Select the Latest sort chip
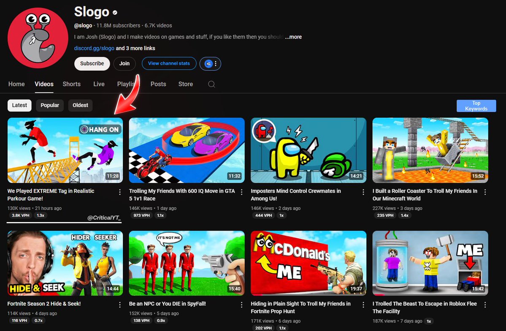The height and width of the screenshot is (331, 506). click(x=19, y=105)
